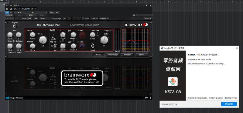Viewport: 243px width, 113px height.
Task: Click the Plugin Alliance logo
Action: pyautogui.click(x=14, y=98)
